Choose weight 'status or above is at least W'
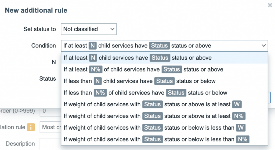Screen dimensions: 275x150 [153, 104]
